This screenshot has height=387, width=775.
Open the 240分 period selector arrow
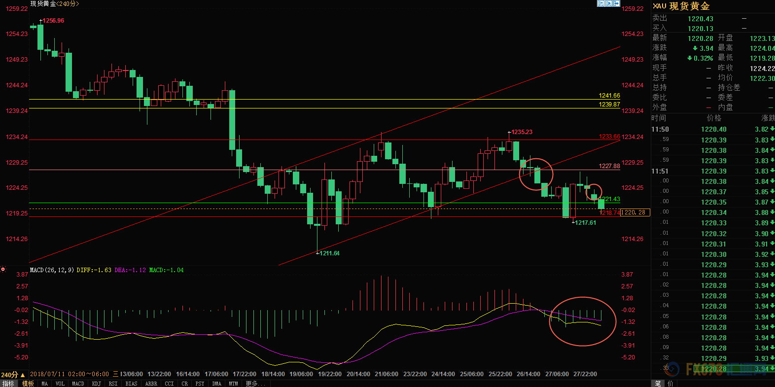coord(22,375)
